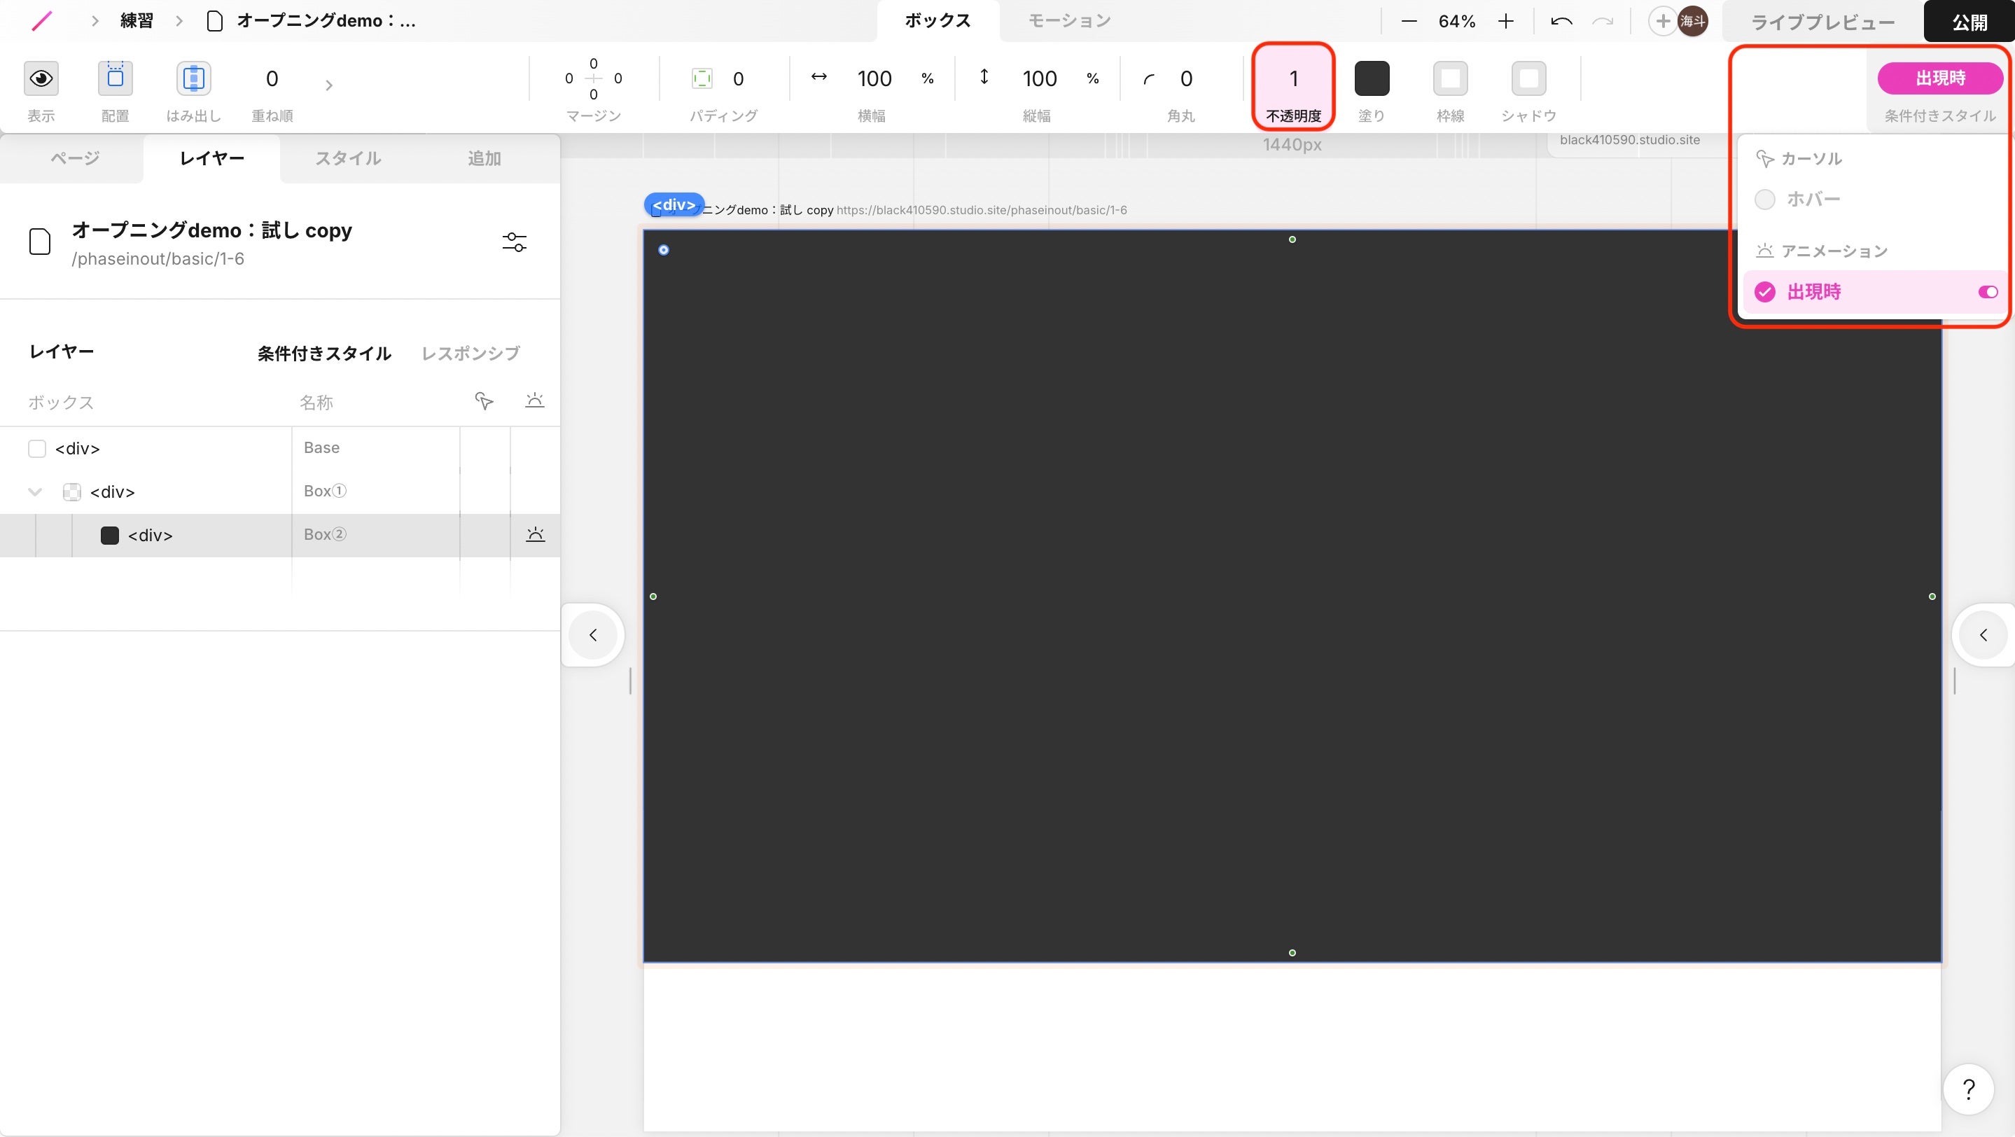The image size is (2015, 1137).
Task: Switch to the モーション tab
Action: pyautogui.click(x=1068, y=21)
